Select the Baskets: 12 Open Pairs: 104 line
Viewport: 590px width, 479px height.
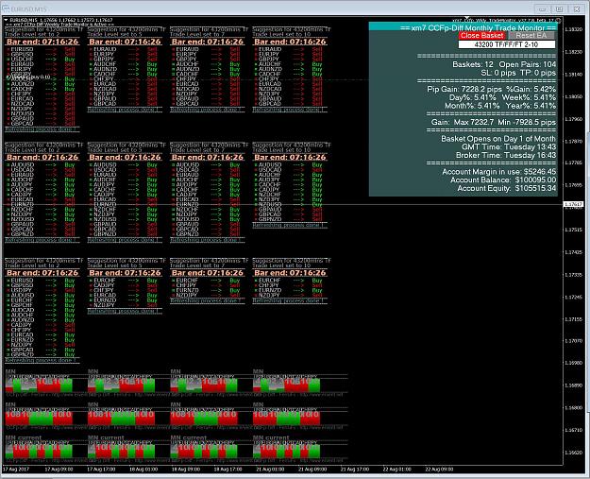[x=504, y=64]
